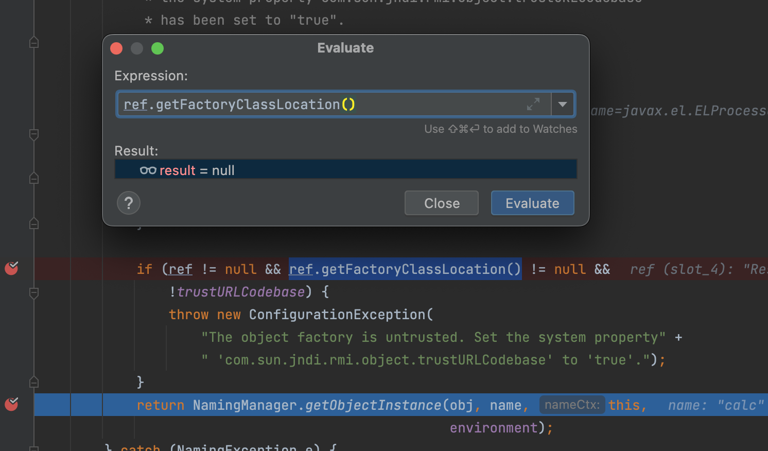Click 'ConfigurationException' in the throw statement
This screenshot has width=768, height=451.
click(338, 315)
